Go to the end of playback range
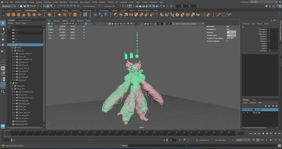282x149 pixels. pyautogui.click(x=280, y=133)
